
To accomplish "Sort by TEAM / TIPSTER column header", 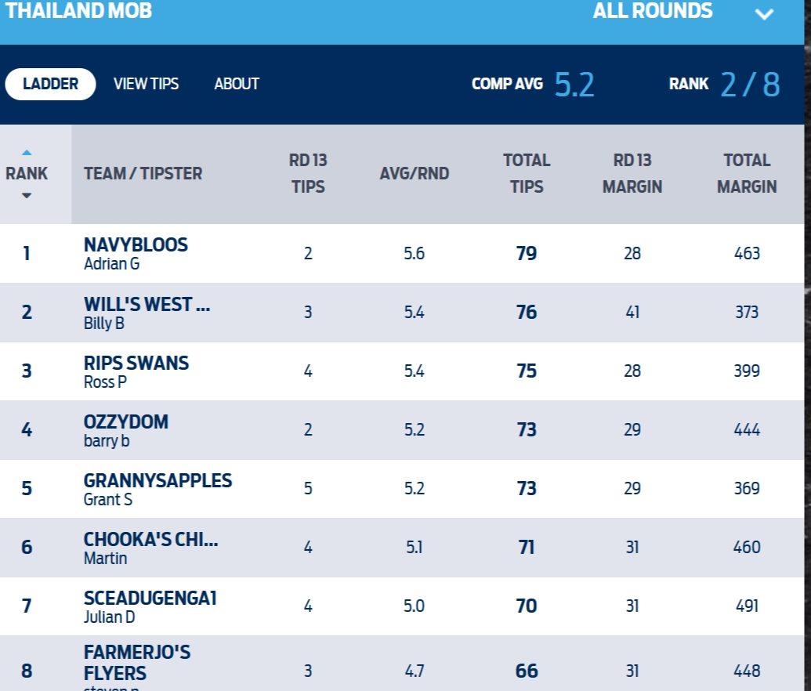I will [x=143, y=173].
